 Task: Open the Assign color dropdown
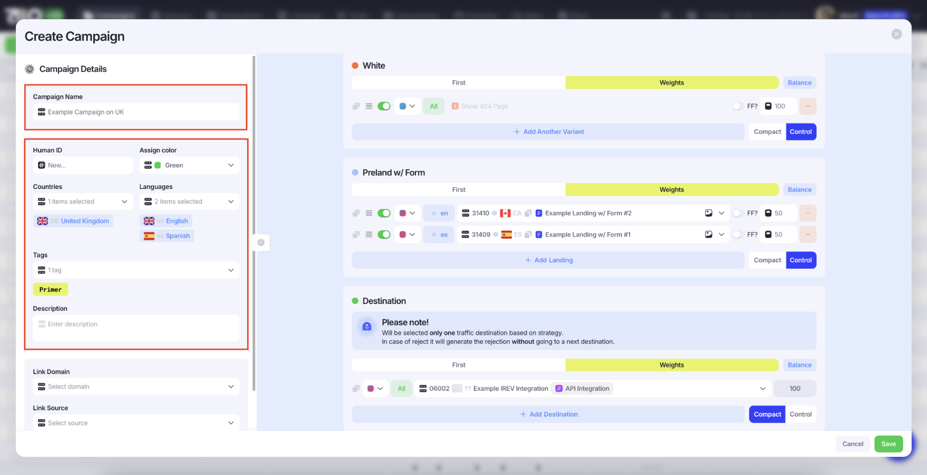(189, 165)
